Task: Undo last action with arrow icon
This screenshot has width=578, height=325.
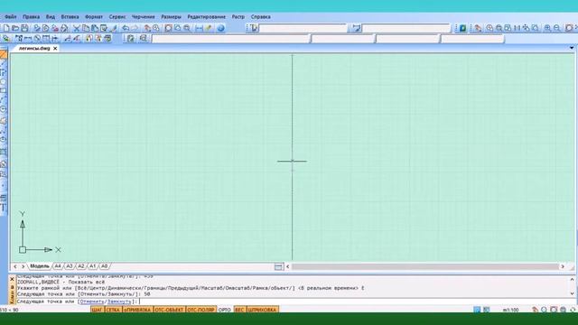Action: tap(126, 28)
